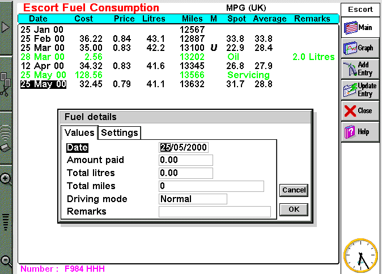Screen dimensions: 382x274
Task: Click the Miles column header
Action: click(x=192, y=19)
